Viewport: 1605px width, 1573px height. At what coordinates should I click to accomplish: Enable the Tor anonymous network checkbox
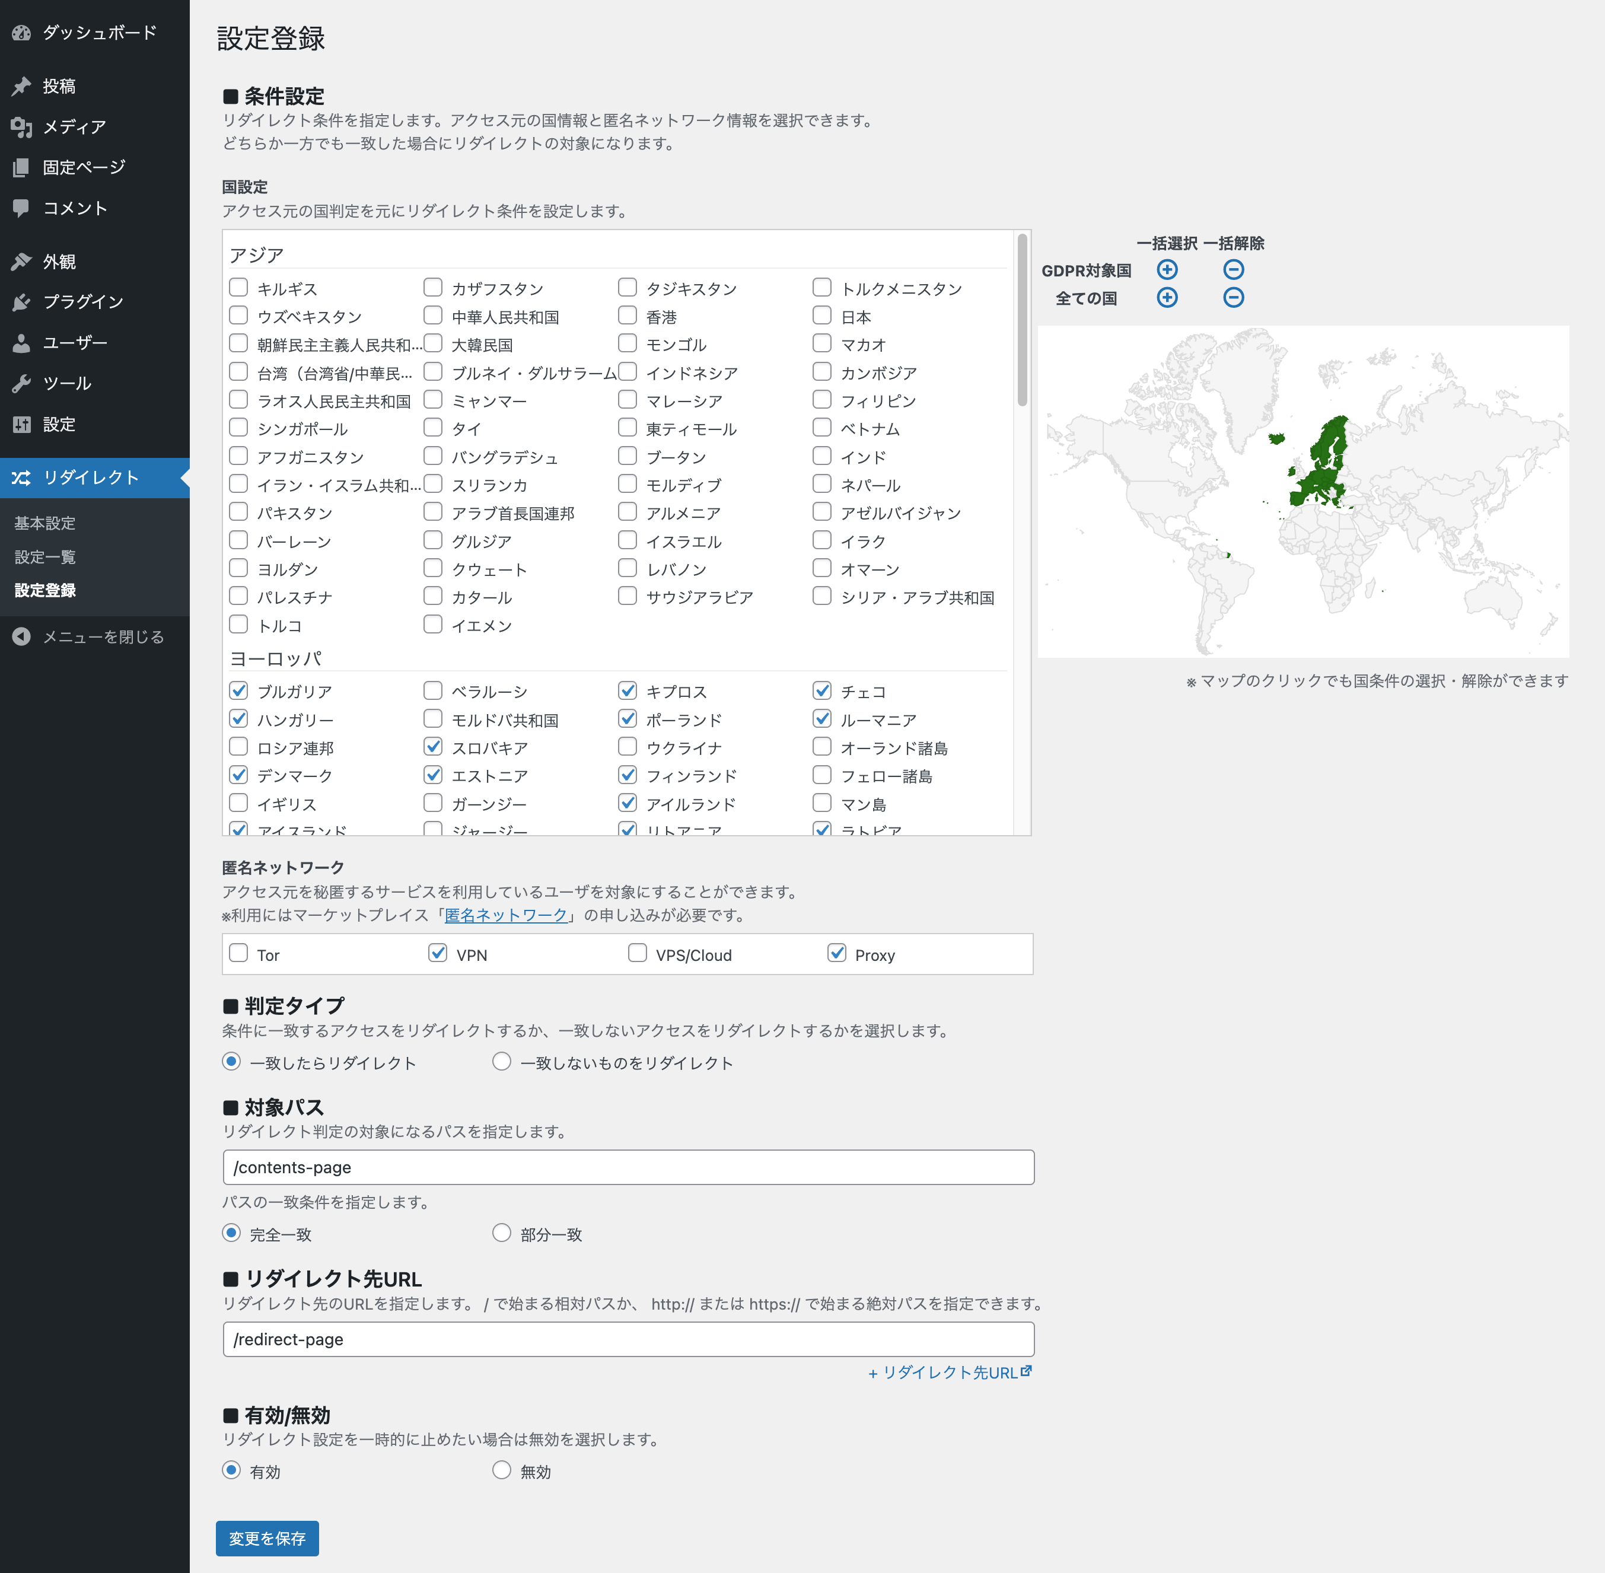(238, 953)
